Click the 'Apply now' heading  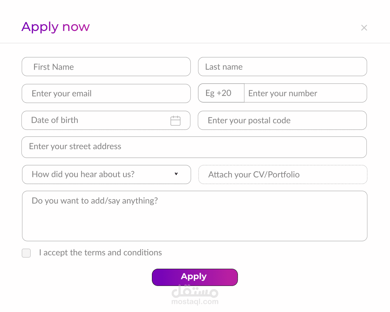(56, 27)
